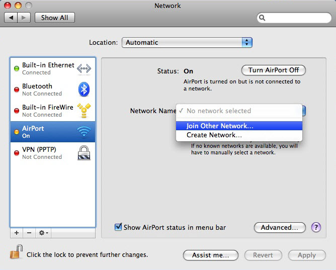
Task: Click the lock to prevent changes
Action: coord(16,253)
